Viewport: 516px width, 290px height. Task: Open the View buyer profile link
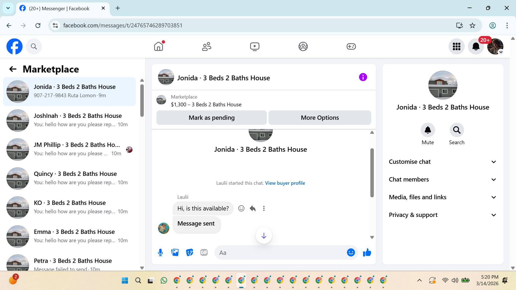tap(285, 183)
